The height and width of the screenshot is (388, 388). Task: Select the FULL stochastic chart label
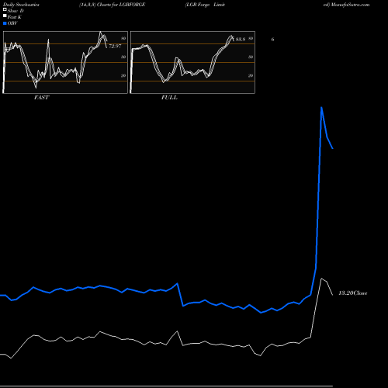click(x=169, y=98)
